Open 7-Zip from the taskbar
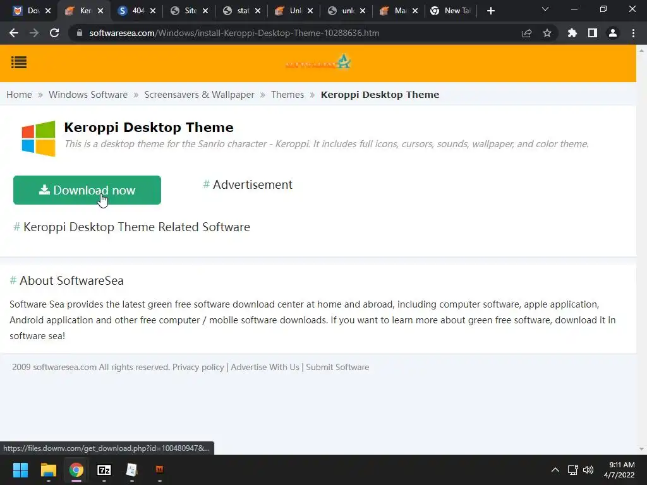The height and width of the screenshot is (485, 647). click(104, 470)
